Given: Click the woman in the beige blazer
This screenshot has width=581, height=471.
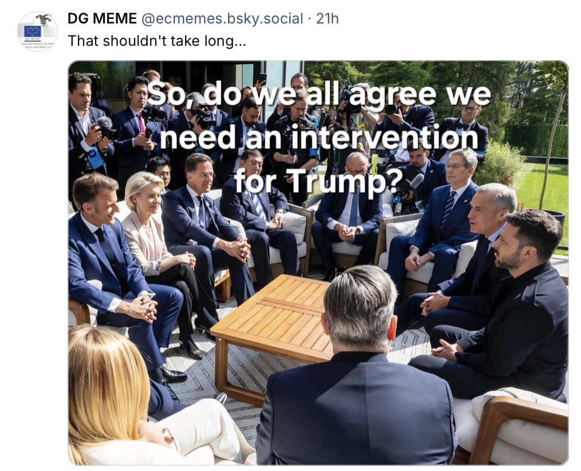Looking at the screenshot, I should click(x=146, y=229).
